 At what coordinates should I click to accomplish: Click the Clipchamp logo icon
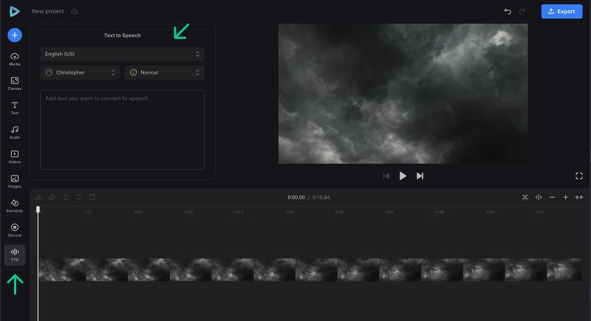point(14,12)
